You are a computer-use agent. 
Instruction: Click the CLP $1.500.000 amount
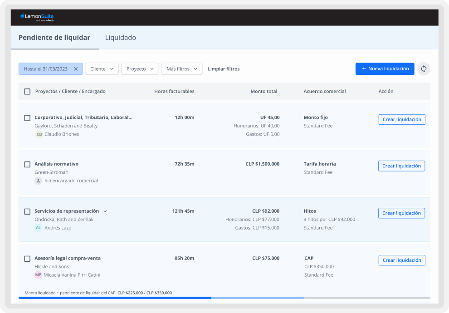point(262,164)
